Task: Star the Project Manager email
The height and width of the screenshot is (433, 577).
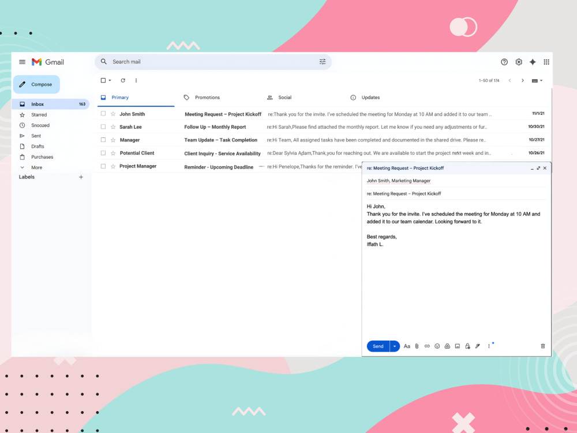Action: [113, 166]
